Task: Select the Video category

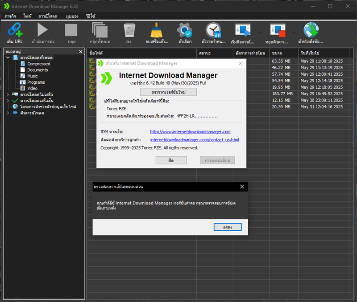Action: point(32,88)
